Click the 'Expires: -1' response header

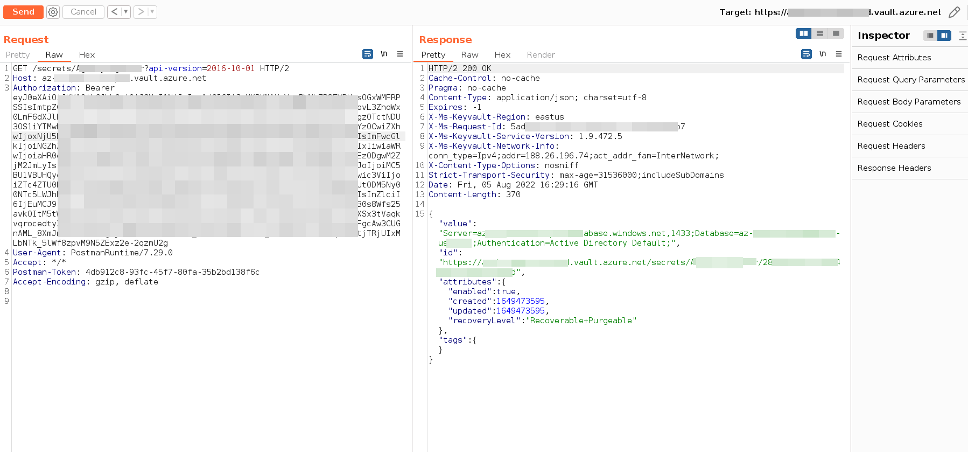coord(455,107)
